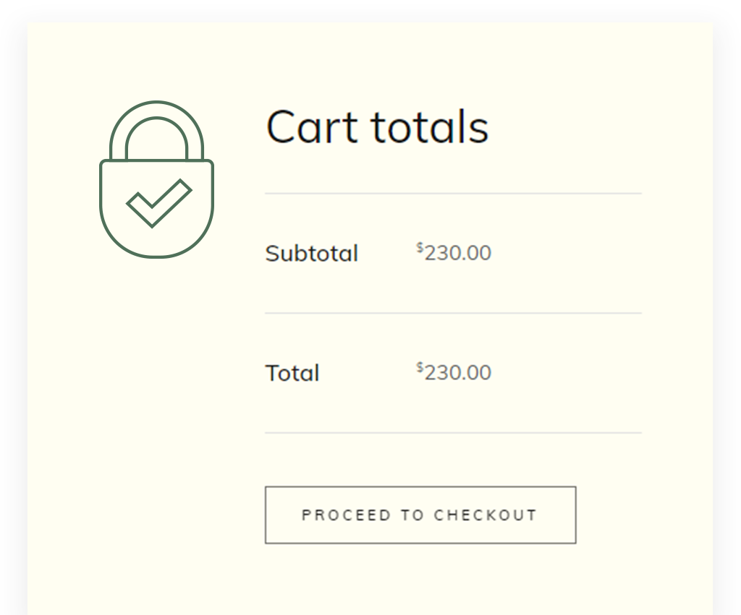Viewport: 741px width, 615px height.
Task: Click the word PROCEED in the button
Action: click(347, 515)
